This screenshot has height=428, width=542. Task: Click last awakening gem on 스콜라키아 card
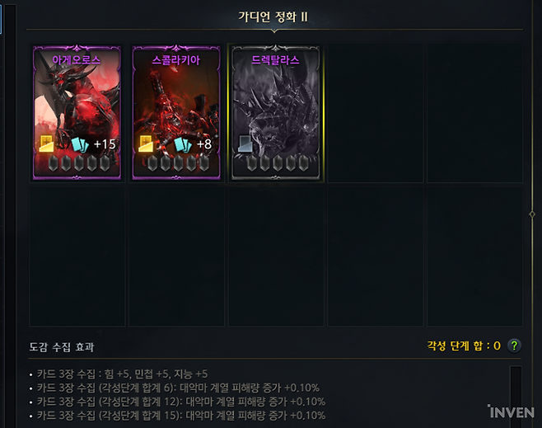[x=204, y=163]
